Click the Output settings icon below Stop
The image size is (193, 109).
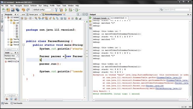point(90,28)
